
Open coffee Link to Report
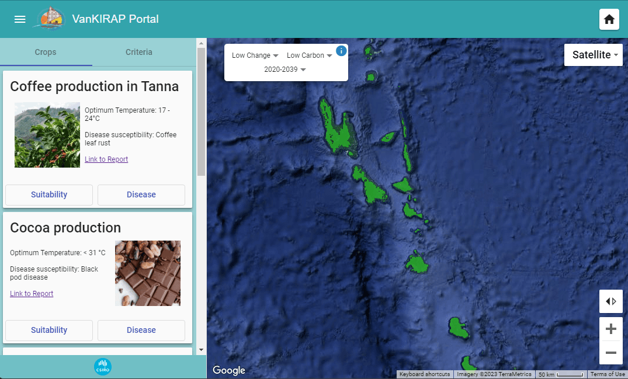click(106, 159)
